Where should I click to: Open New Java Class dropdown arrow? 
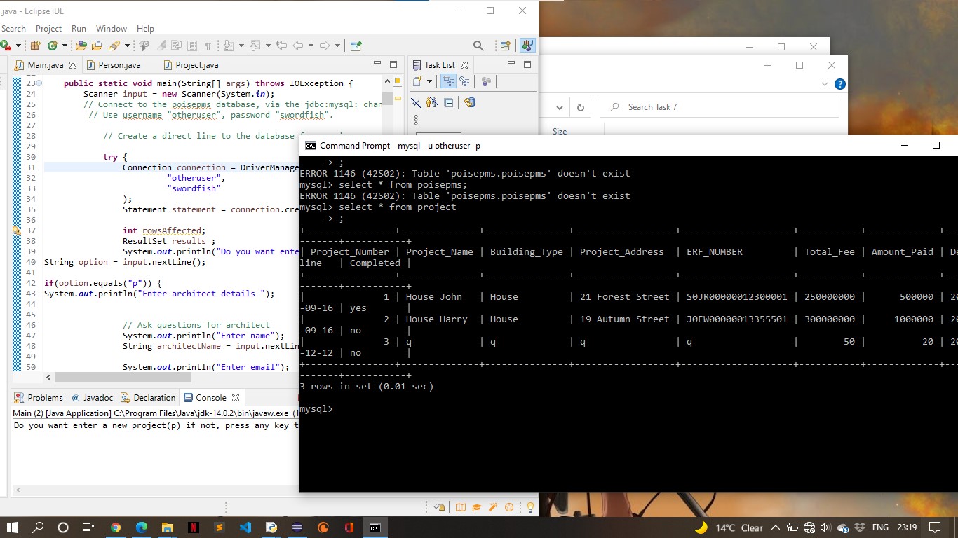[65, 46]
